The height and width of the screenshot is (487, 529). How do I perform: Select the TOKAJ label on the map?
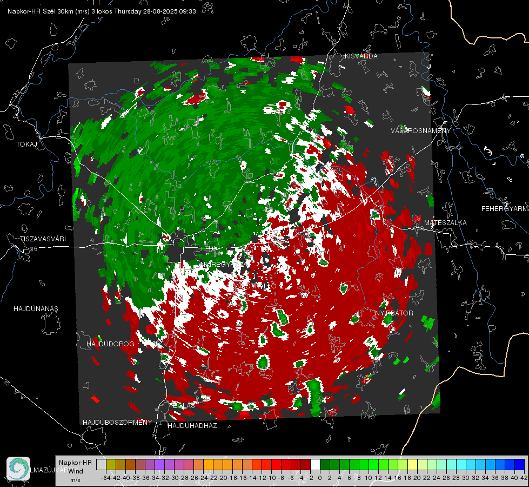point(26,144)
